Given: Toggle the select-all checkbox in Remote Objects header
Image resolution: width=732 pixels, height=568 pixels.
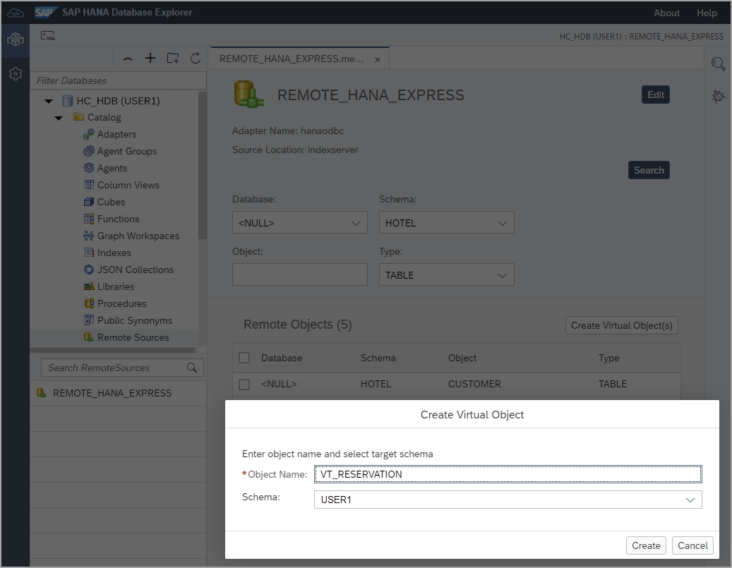Looking at the screenshot, I should pos(244,358).
